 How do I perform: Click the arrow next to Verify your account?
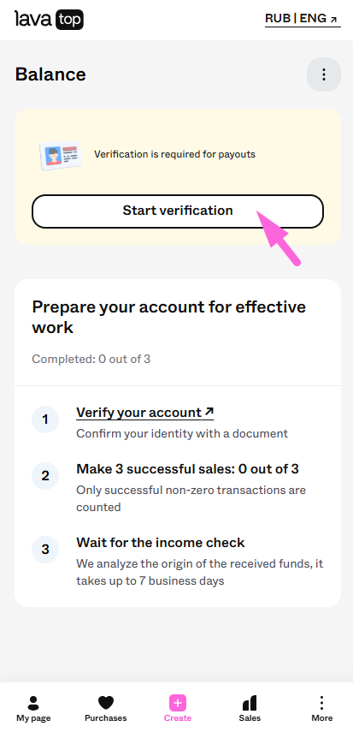[209, 412]
